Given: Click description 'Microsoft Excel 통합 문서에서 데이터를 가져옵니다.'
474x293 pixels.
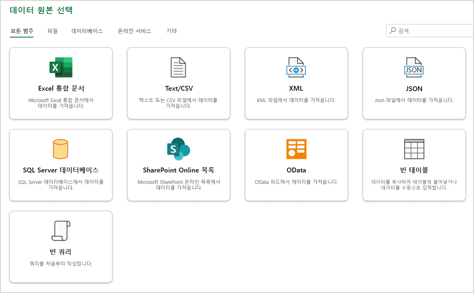Looking at the screenshot, I should 61,103.
